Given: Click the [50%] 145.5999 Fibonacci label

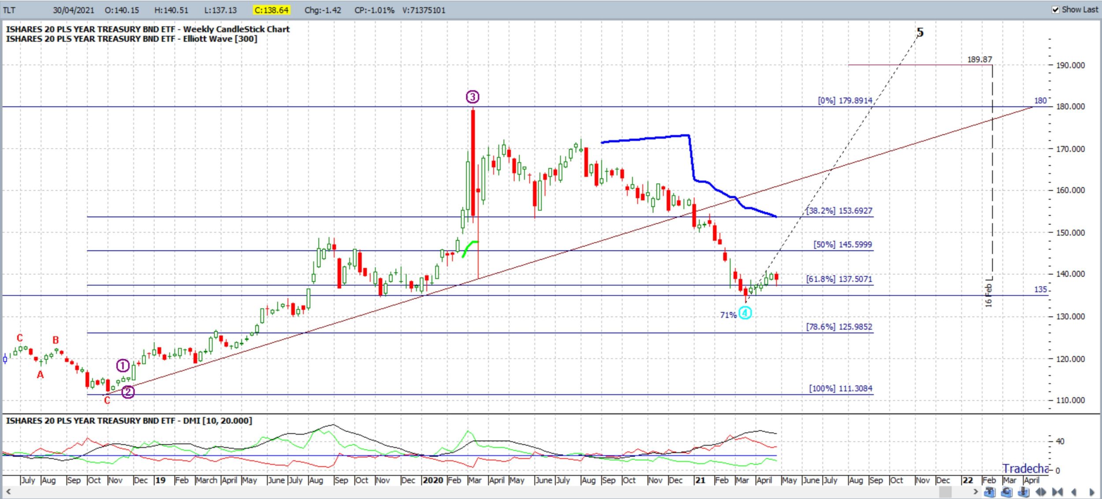Looking at the screenshot, I should (843, 244).
